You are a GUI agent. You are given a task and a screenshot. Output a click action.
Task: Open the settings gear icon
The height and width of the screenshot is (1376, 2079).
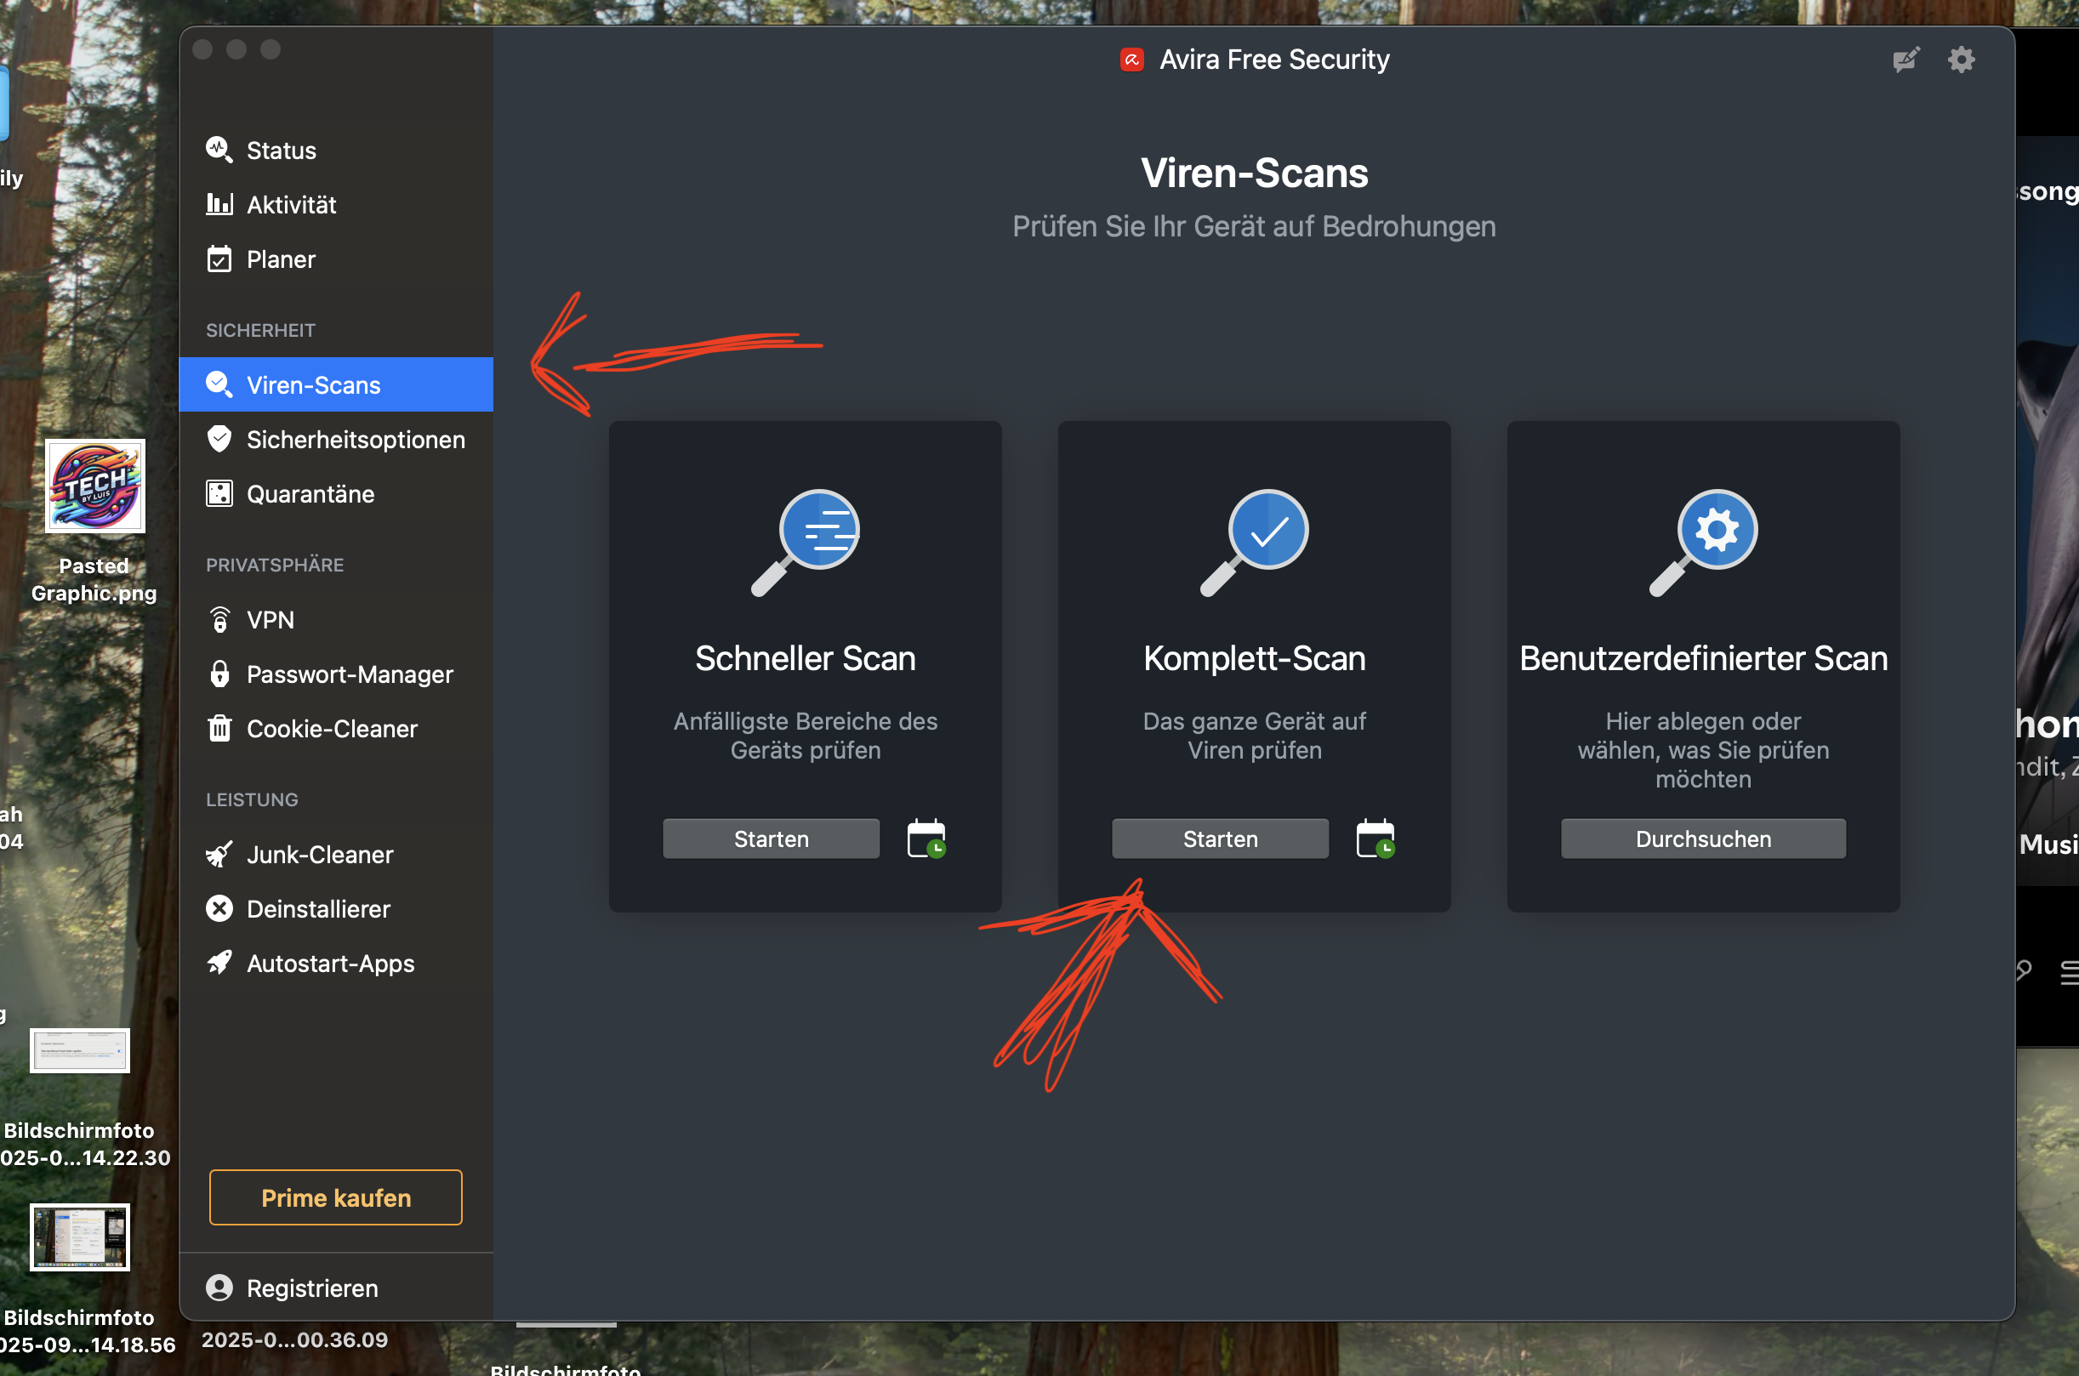point(1961,60)
